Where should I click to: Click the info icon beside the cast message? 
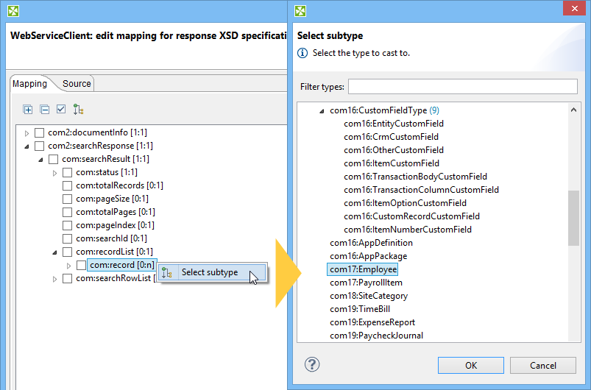pyautogui.click(x=302, y=53)
